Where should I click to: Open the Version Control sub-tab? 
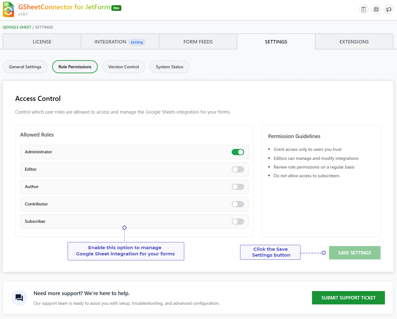pos(124,67)
